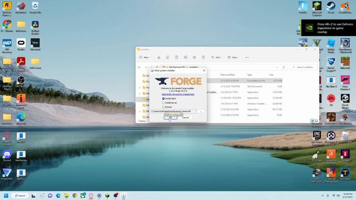Open Google Chrome from the taskbar
This screenshot has height=200, width=356.
(x=75, y=196)
